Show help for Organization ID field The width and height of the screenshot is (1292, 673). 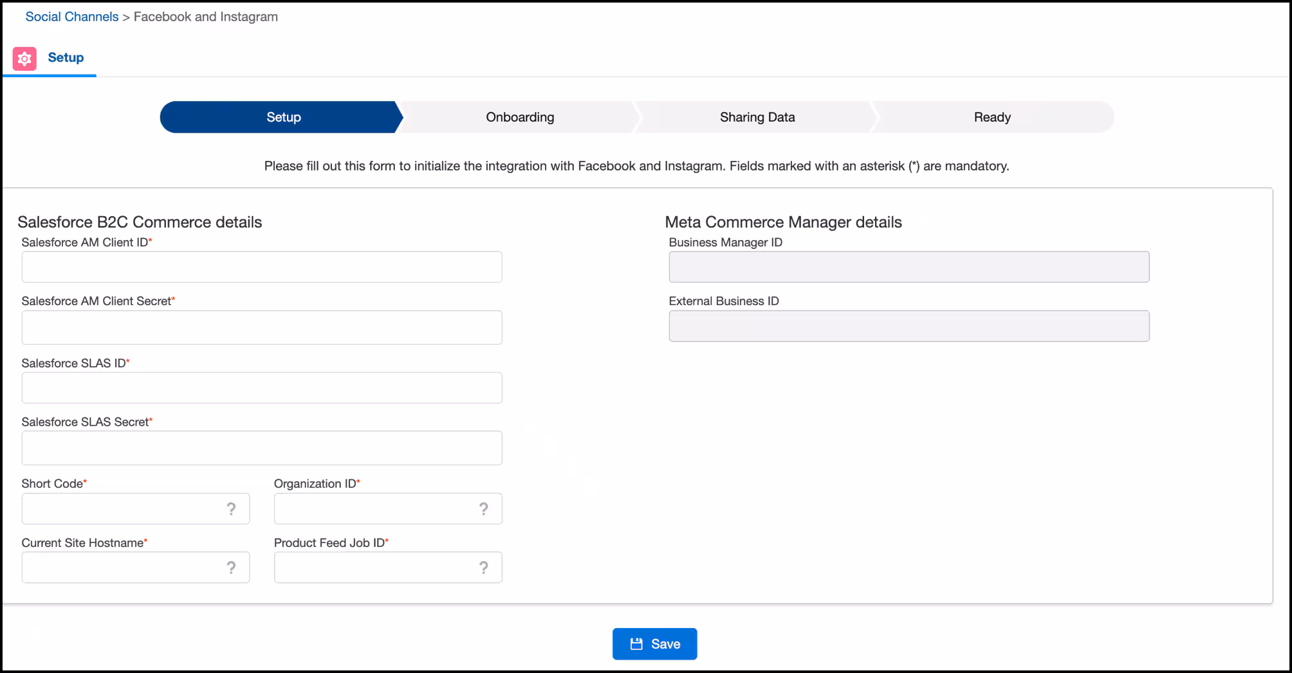coord(483,509)
